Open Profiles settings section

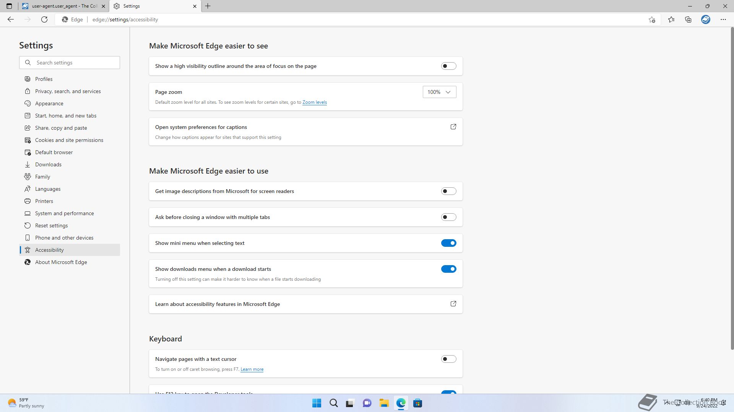[70, 79]
